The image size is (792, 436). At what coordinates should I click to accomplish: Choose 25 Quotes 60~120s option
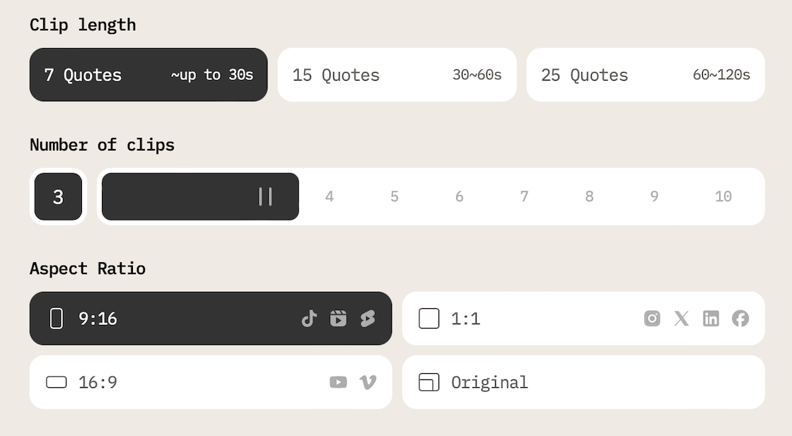(645, 75)
